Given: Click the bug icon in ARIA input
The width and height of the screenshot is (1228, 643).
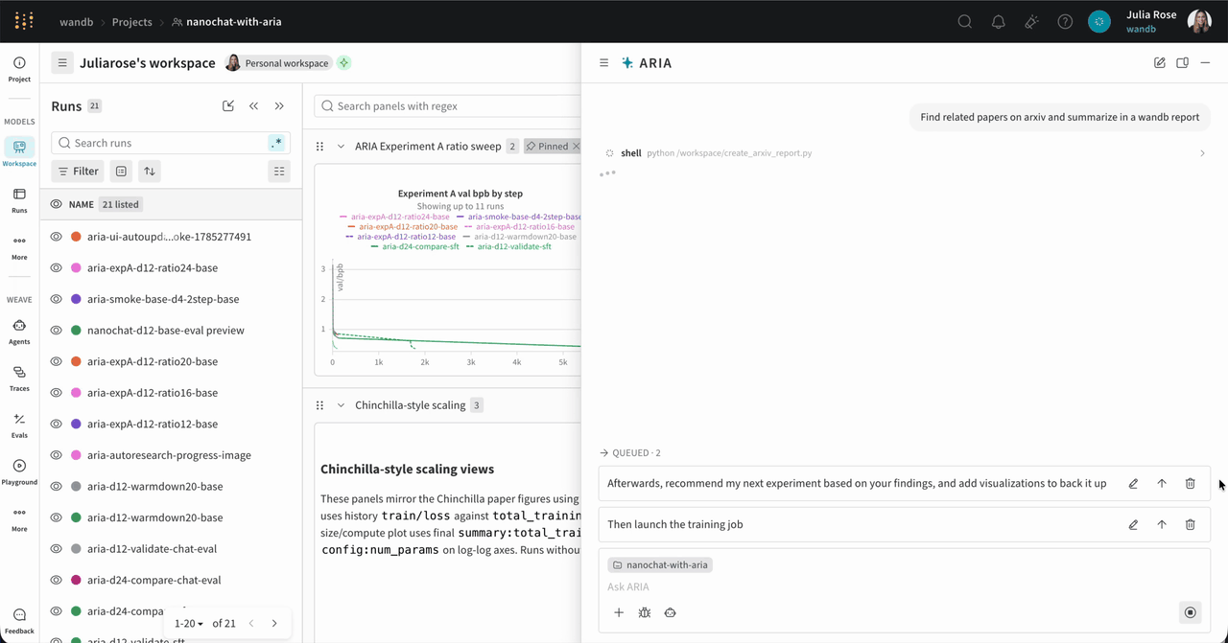Looking at the screenshot, I should [x=645, y=612].
